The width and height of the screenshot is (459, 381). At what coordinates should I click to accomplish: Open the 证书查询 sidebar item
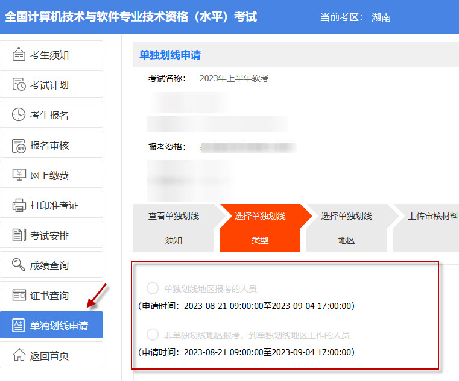point(51,296)
